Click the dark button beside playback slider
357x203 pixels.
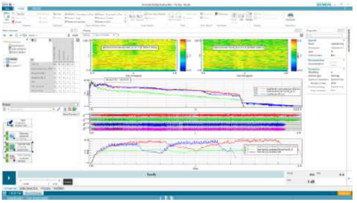click(67, 182)
